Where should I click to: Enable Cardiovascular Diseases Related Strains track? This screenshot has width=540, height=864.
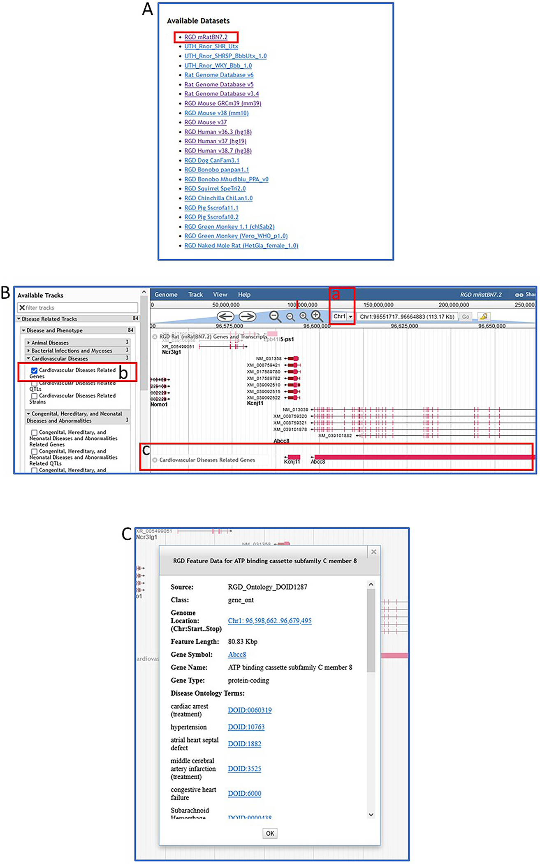pos(35,396)
